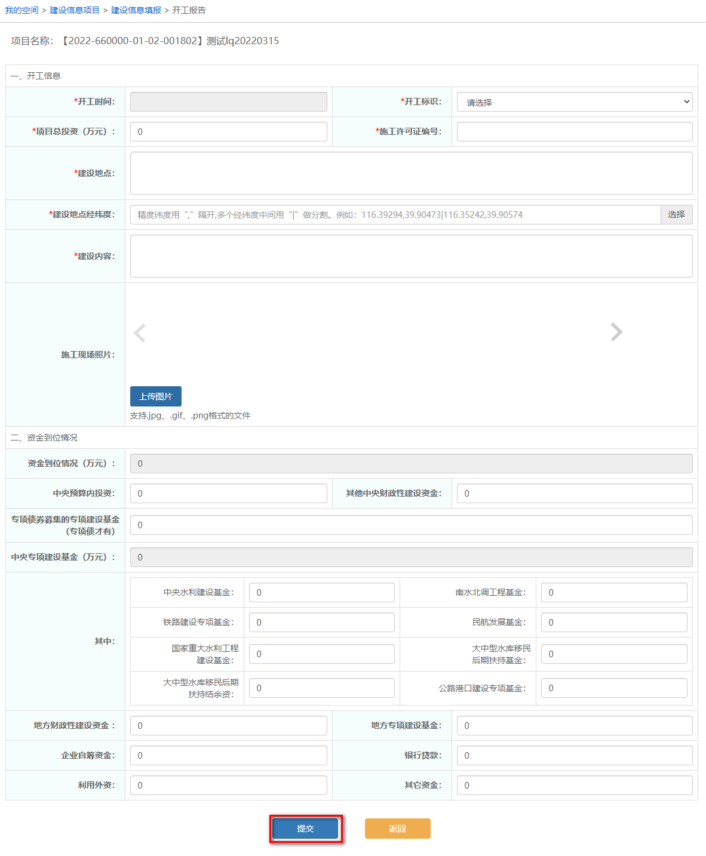706x856 pixels.
Task: Click the 银行贷款 input field
Action: coord(574,756)
